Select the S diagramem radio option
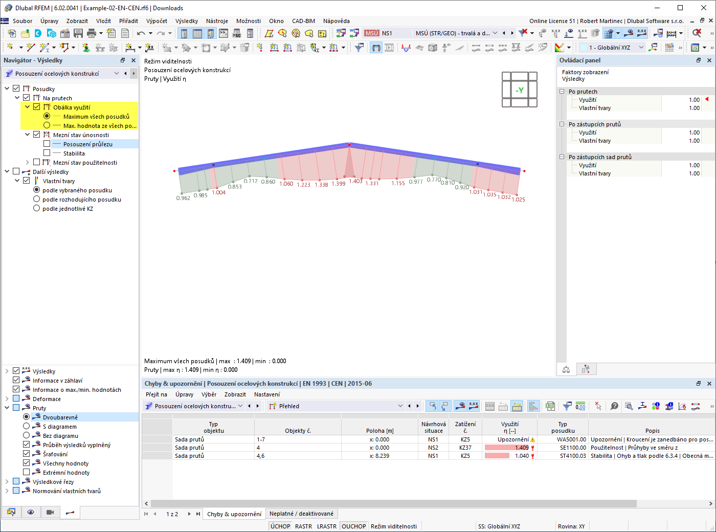This screenshot has height=532, width=716. pyautogui.click(x=27, y=426)
